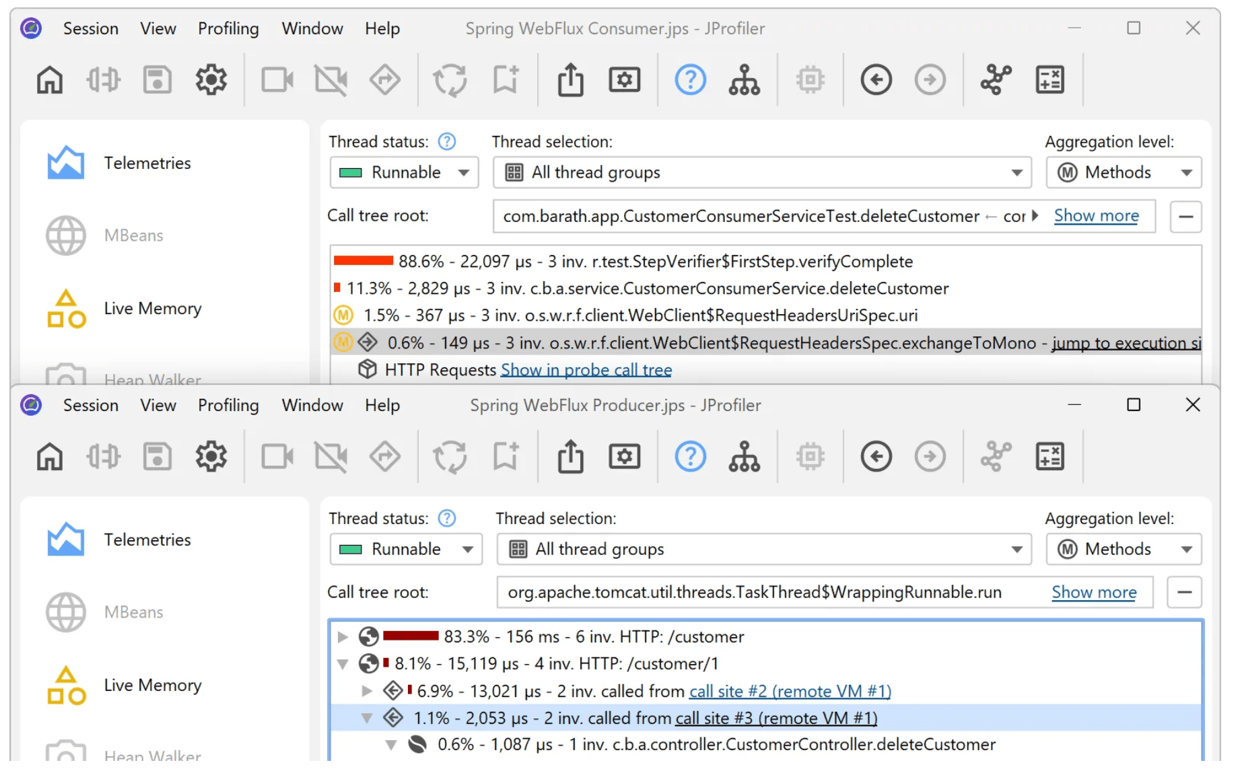Image resolution: width=1240 pixels, height=771 pixels.
Task: Click the 'jump to execution site' link
Action: point(1126,343)
